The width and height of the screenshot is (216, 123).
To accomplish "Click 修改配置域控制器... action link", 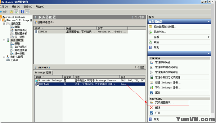I will tap(166, 27).
